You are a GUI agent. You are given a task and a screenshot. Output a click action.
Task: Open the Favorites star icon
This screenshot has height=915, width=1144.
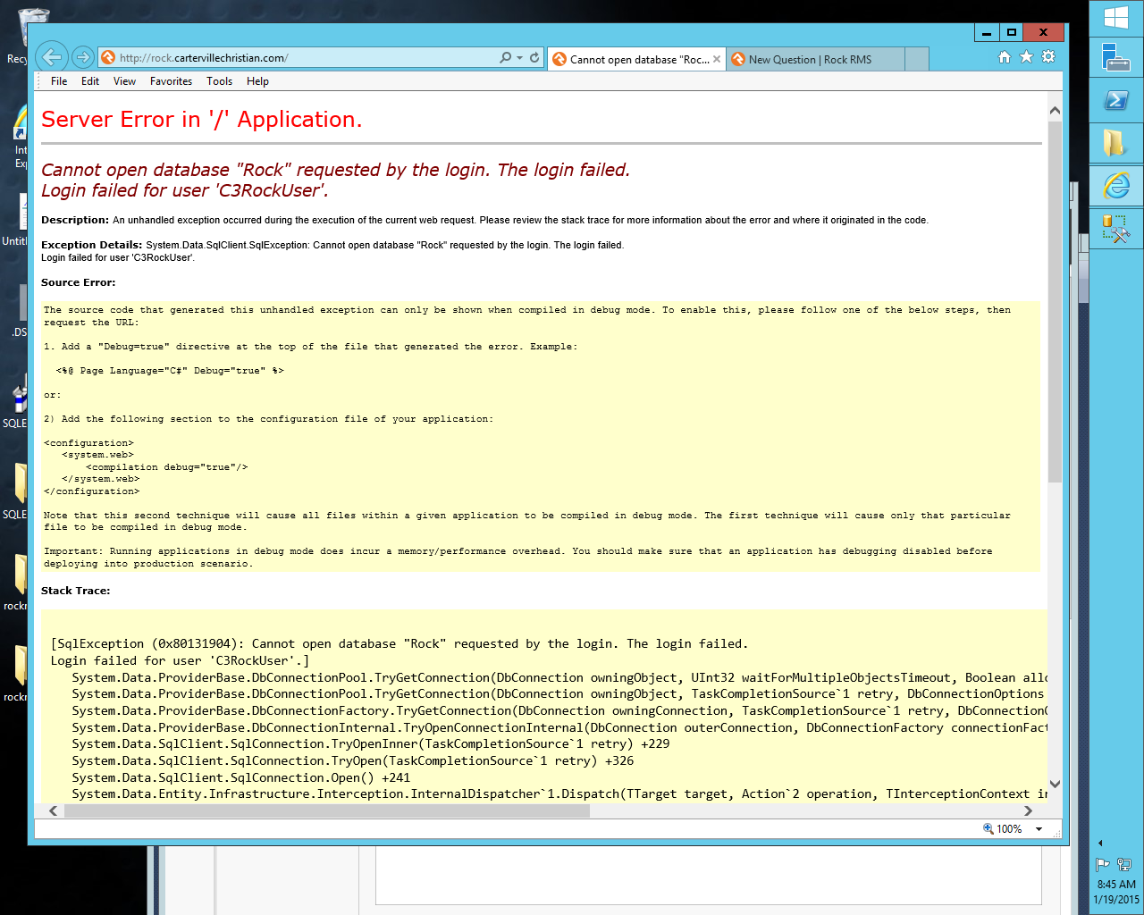click(x=1026, y=55)
